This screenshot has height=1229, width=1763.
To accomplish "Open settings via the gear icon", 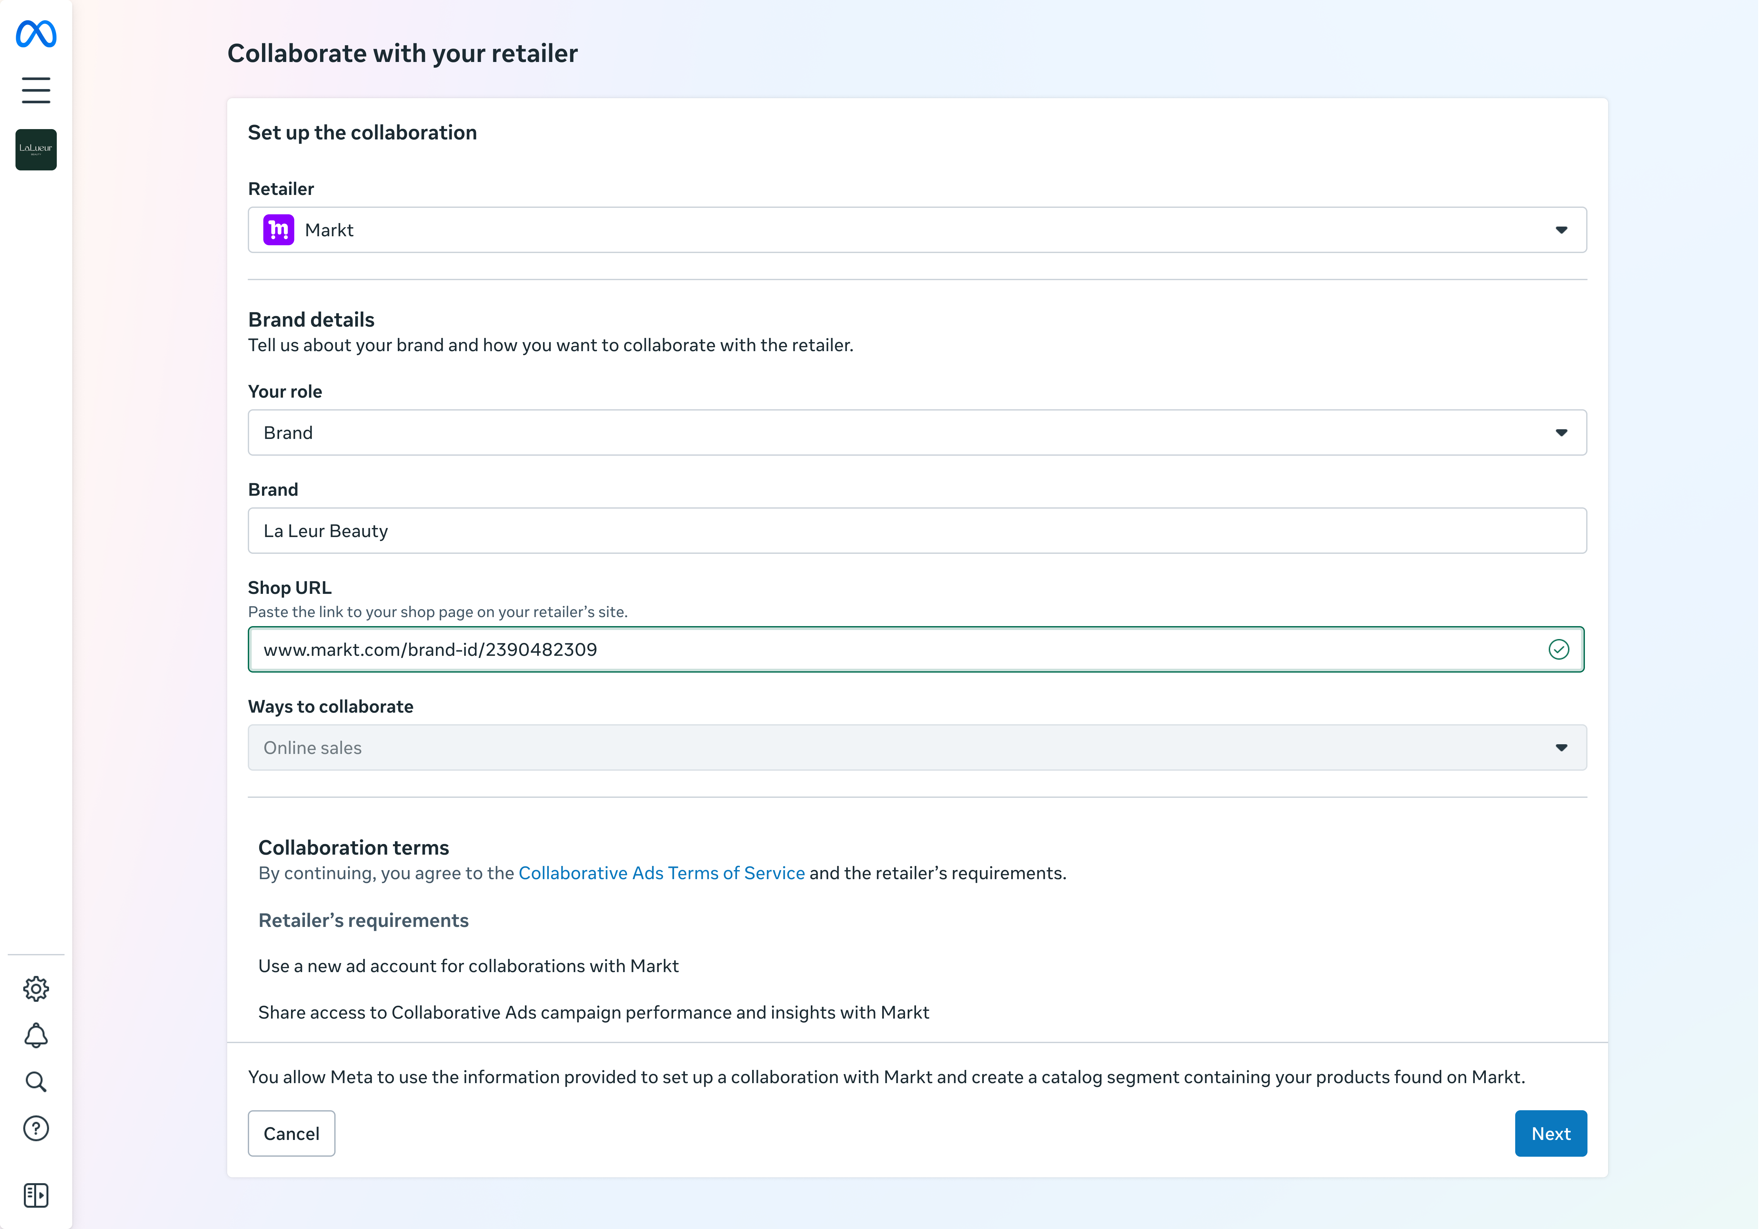I will [36, 989].
